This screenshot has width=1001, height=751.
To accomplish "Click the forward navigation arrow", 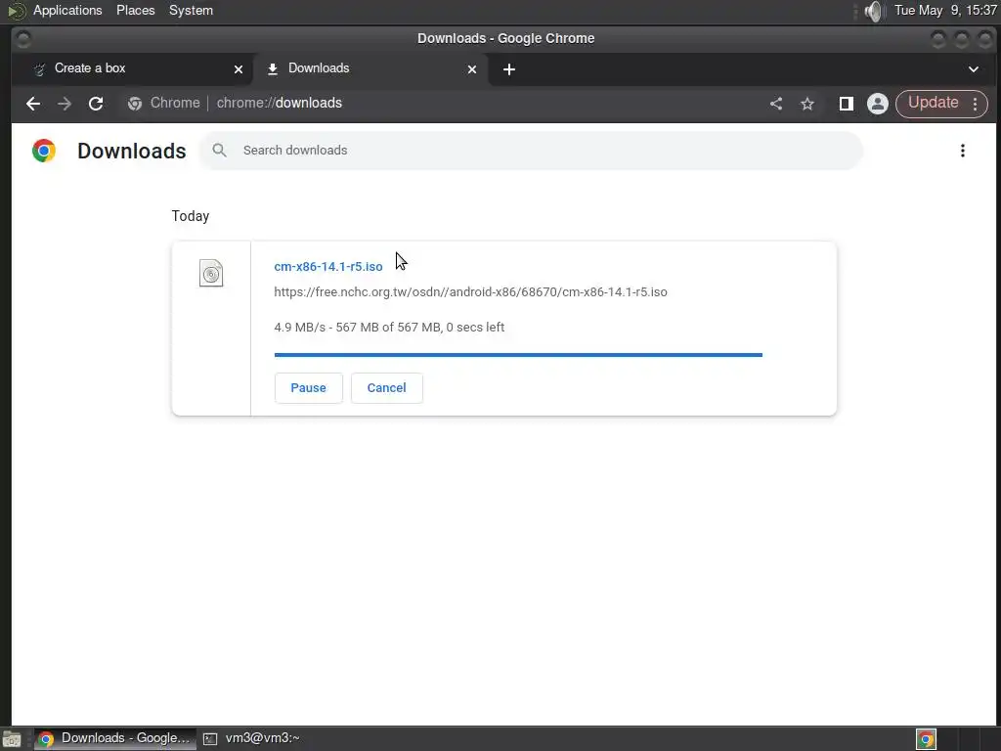I will (65, 104).
